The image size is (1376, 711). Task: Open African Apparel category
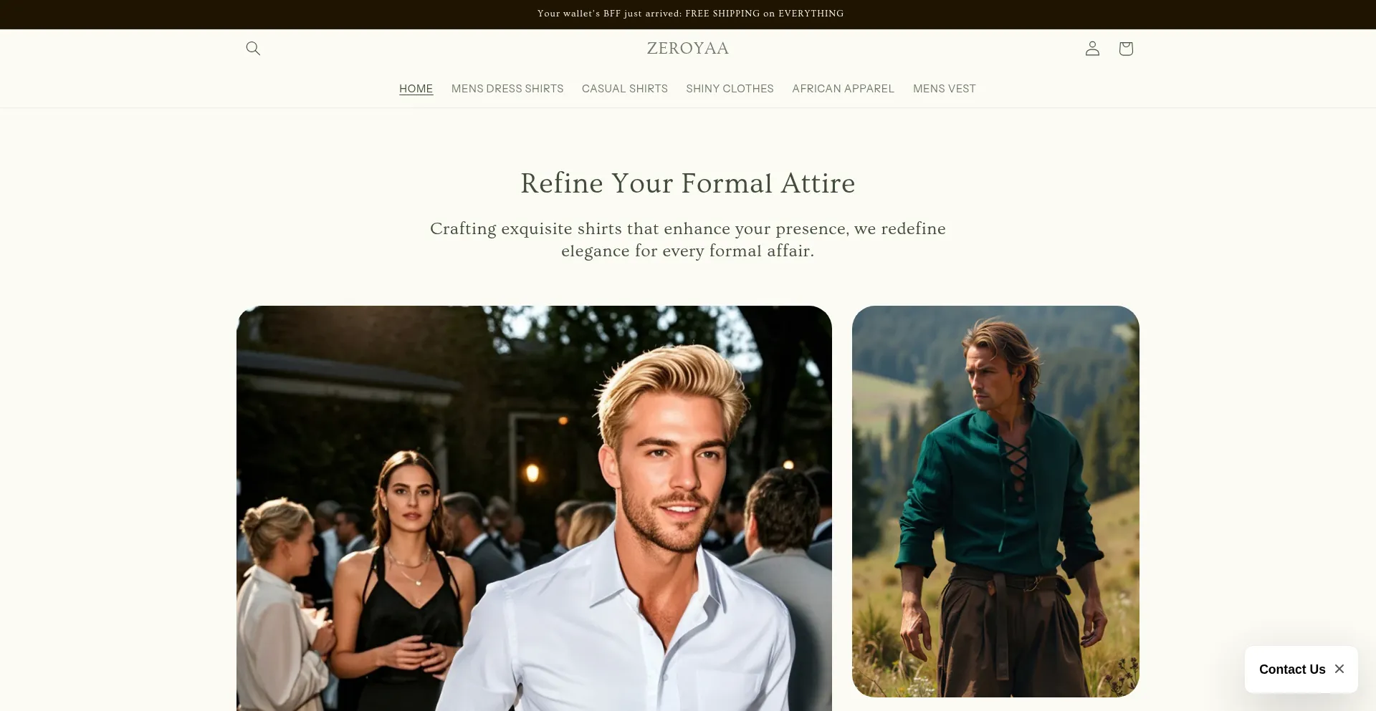(x=844, y=89)
